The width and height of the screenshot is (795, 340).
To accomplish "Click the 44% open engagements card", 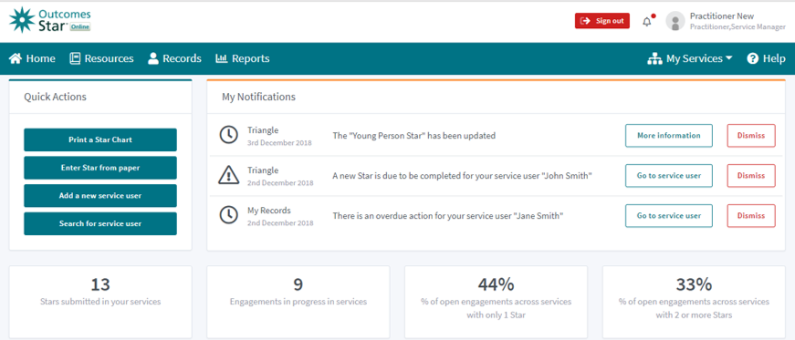I will [x=496, y=302].
